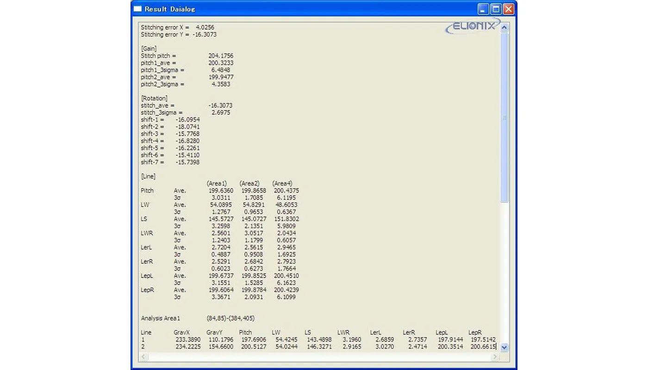Screen dimensions: 648x370
Task: Click the stitch_ave label
Action: 157,105
